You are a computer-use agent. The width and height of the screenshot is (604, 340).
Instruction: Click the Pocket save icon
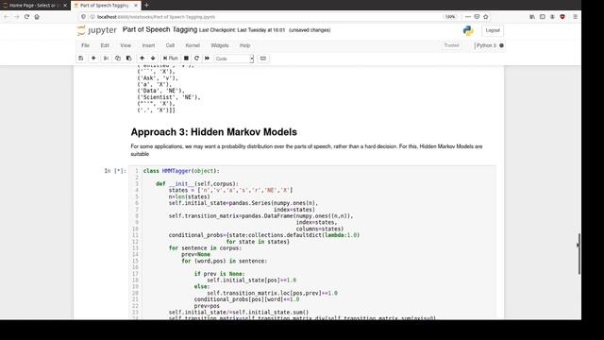[477, 17]
